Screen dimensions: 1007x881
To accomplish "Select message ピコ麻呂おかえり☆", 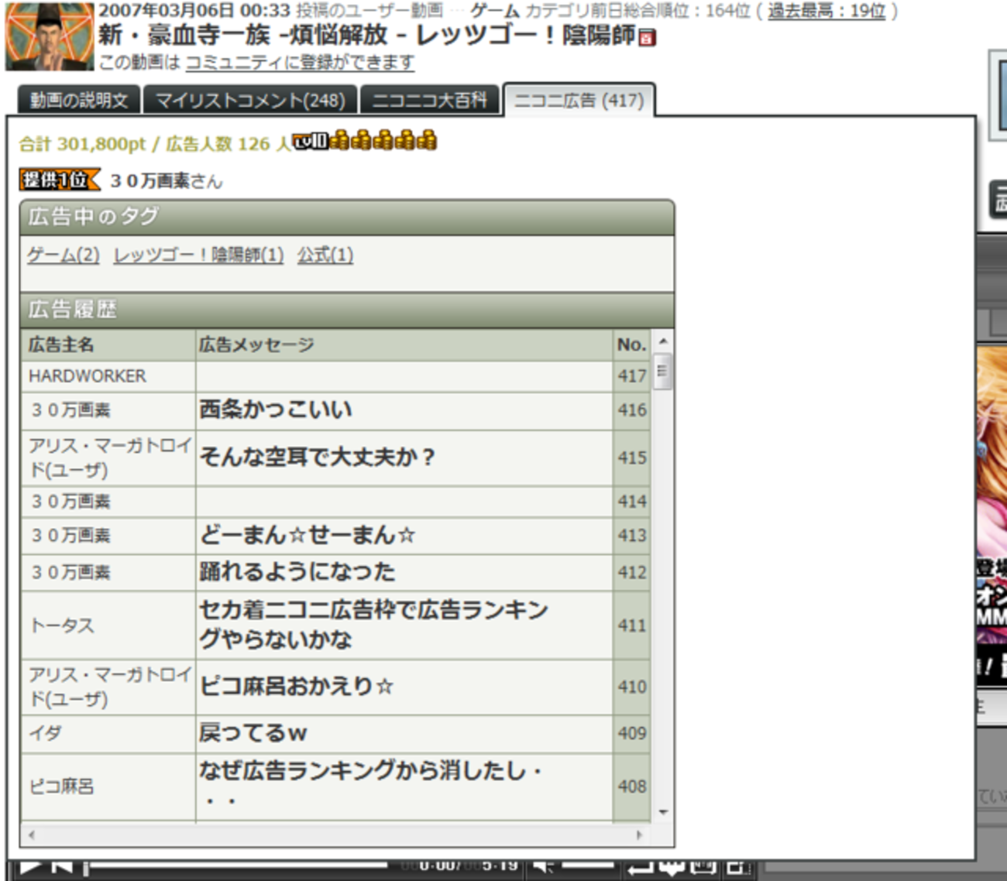I will 297,687.
